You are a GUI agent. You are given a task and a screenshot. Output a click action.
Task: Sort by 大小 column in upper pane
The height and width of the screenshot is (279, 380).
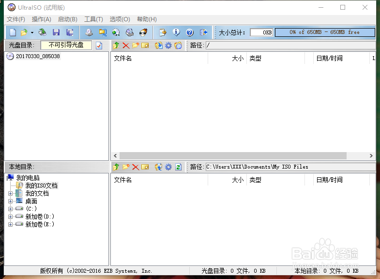228,58
